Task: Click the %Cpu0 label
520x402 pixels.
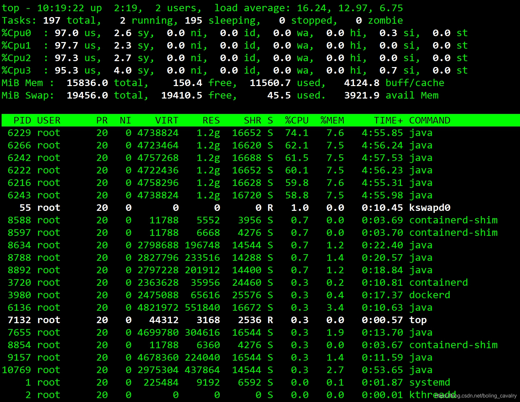Action: point(16,33)
